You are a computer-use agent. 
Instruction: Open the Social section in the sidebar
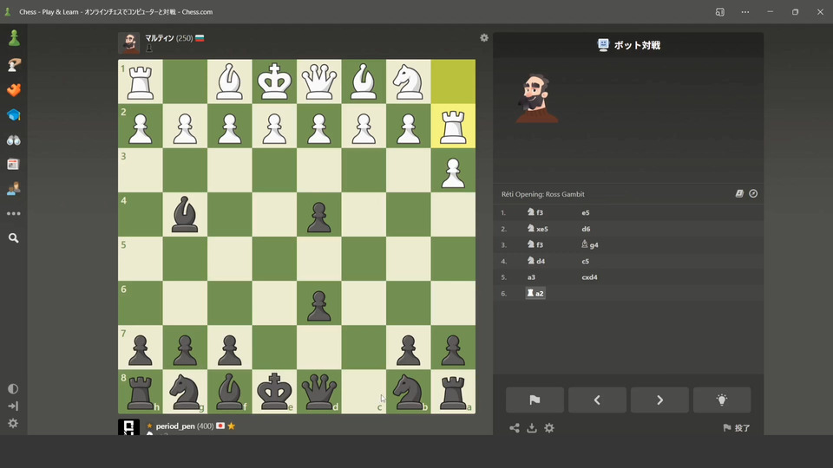coord(14,188)
